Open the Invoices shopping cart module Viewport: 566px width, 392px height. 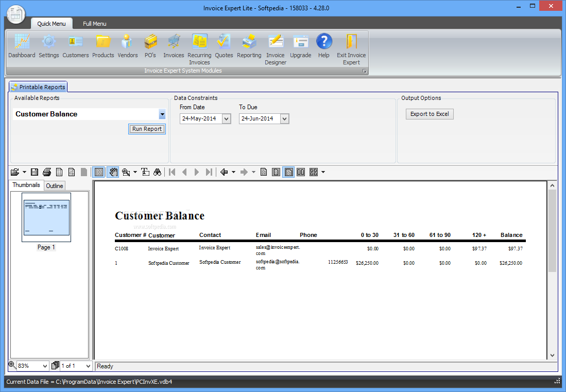174,46
